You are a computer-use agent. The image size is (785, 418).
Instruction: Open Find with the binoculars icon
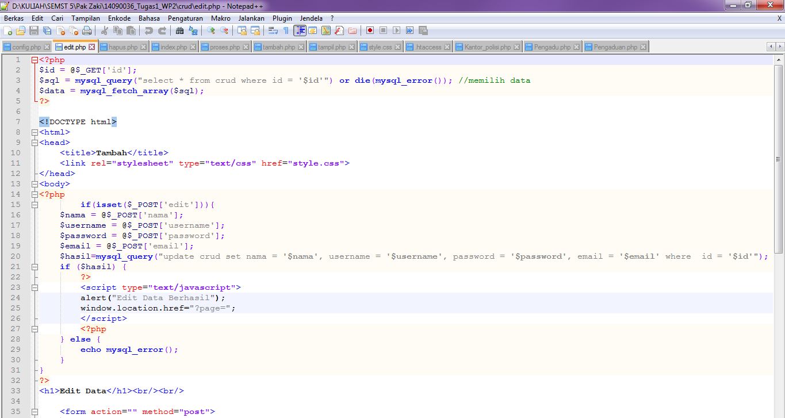point(179,30)
